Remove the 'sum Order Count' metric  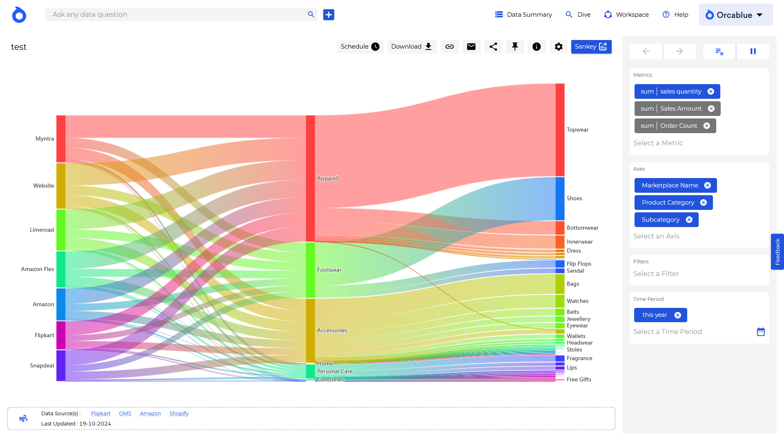(x=707, y=126)
